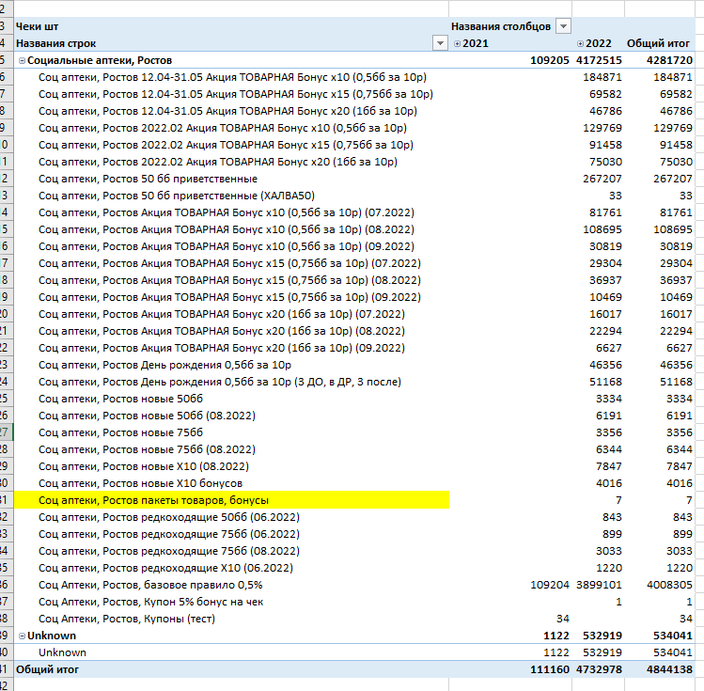
Task: Collapse the Unknown row group
Action: (22, 636)
